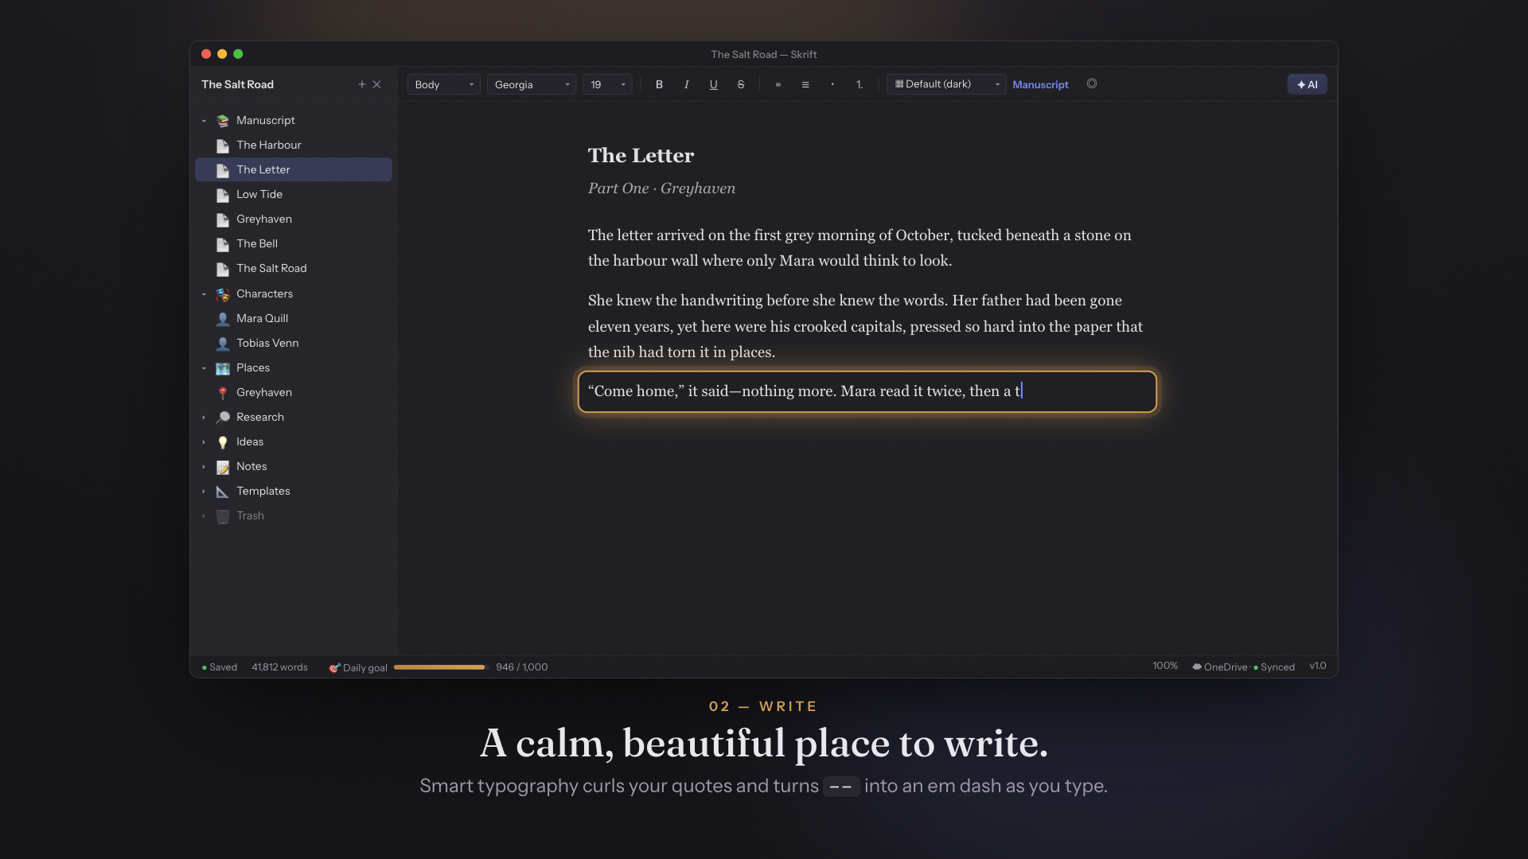1528x859 pixels.
Task: Collapse the Places folder
Action: click(x=204, y=368)
